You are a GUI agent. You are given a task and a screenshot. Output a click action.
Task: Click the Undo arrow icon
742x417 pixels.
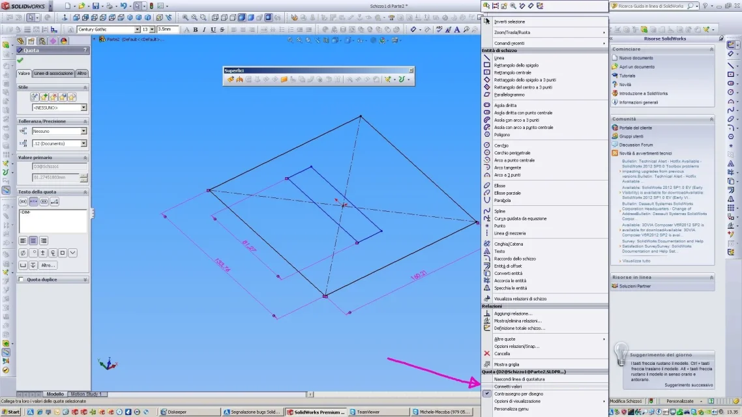click(x=123, y=6)
